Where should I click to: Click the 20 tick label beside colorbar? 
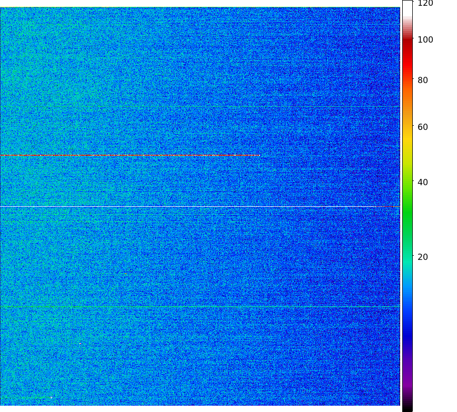[423, 257]
